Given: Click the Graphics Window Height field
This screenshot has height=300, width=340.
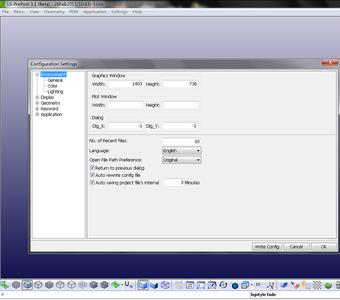Looking at the screenshot, I should [180, 84].
